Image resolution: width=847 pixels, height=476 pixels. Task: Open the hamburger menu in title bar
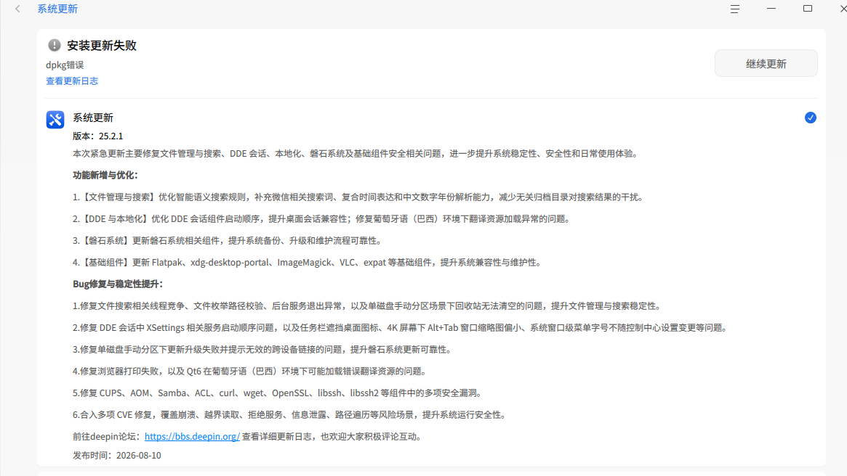click(x=734, y=9)
